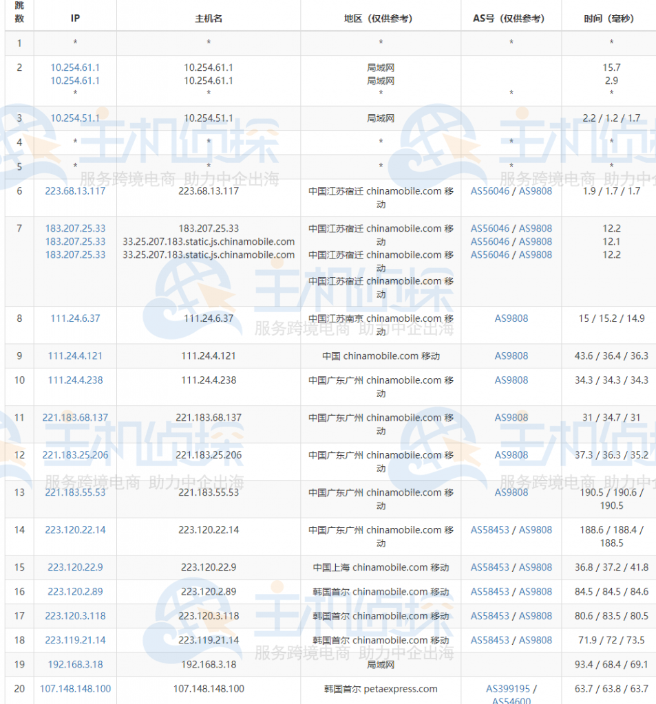This screenshot has width=656, height=704.
Task: Click the AS54600 link at hop 20
Action: click(510, 700)
